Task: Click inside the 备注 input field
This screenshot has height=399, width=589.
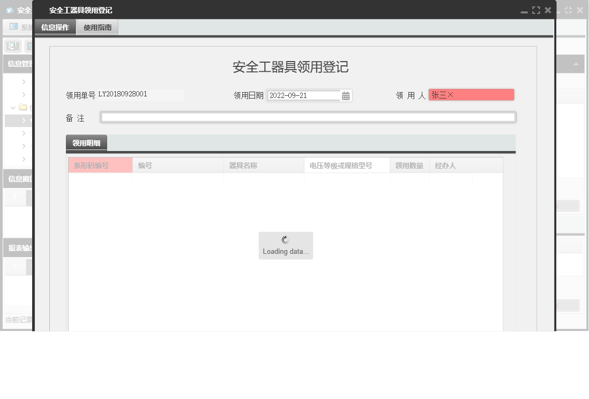Action: point(308,117)
